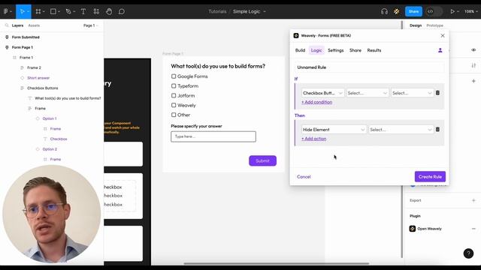Click the blue Share button
Screen dimensions: 481x270
(x=413, y=11)
